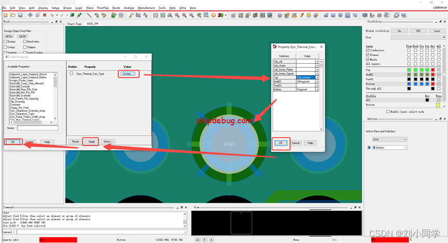
Task: Click the red Delete X icon
Action: (x=45, y=16)
